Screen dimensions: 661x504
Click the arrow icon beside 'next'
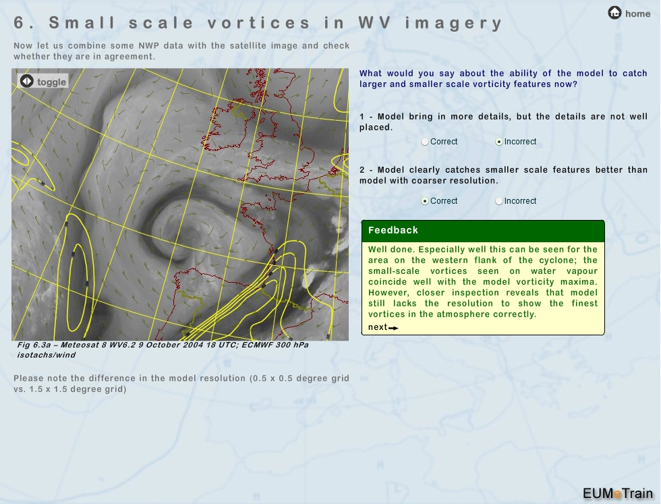click(x=394, y=328)
